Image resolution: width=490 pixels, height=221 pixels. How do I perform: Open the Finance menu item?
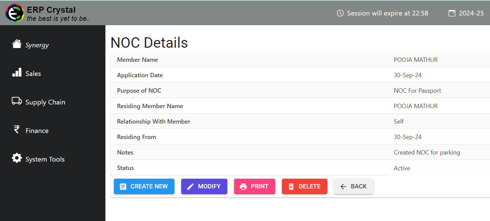click(37, 130)
